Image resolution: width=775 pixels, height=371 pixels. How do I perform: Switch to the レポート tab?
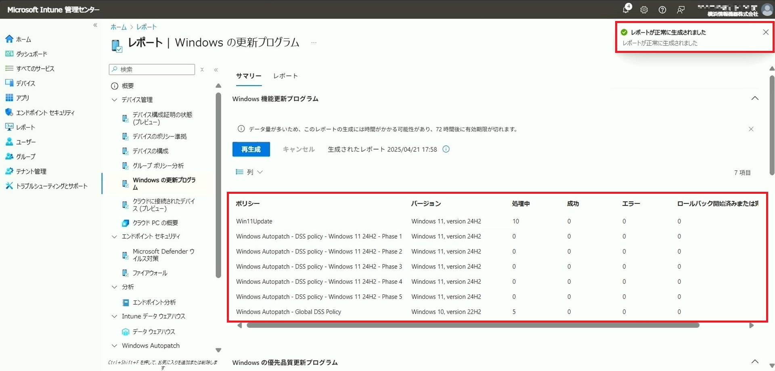pyautogui.click(x=285, y=76)
